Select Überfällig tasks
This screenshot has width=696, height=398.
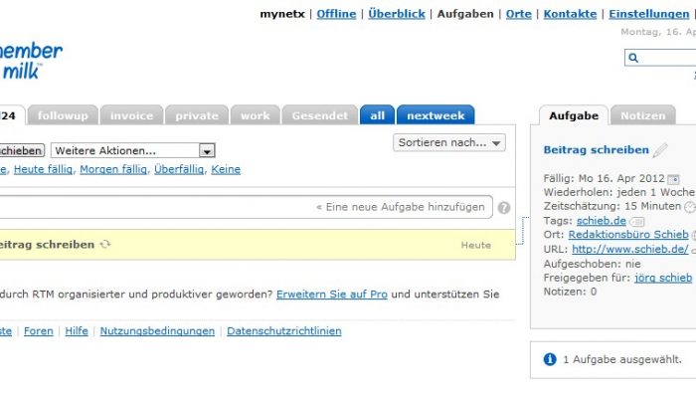[179, 169]
